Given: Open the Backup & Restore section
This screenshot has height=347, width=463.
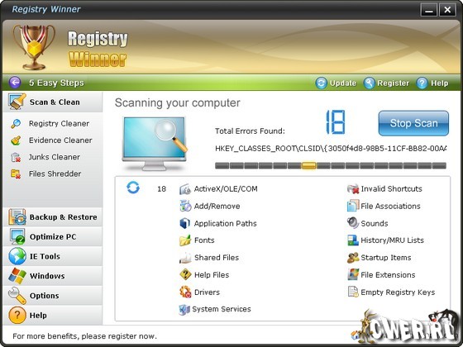Looking at the screenshot, I should pos(53,216).
